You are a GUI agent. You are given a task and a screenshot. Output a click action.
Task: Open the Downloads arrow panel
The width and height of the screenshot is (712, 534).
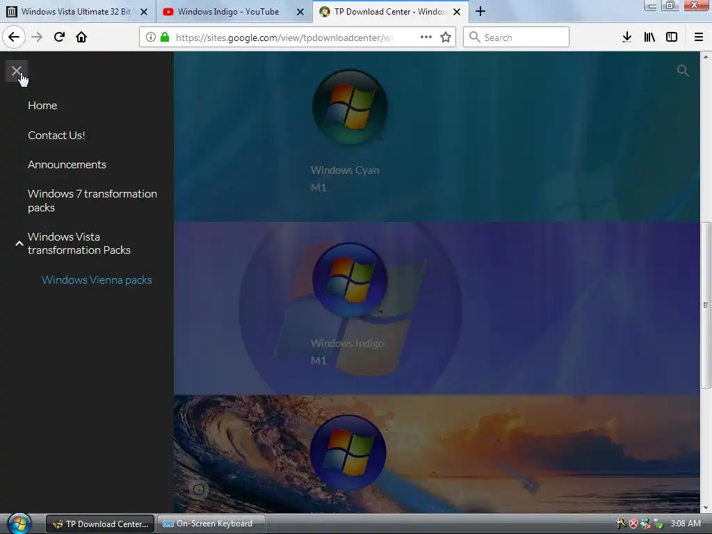point(627,38)
